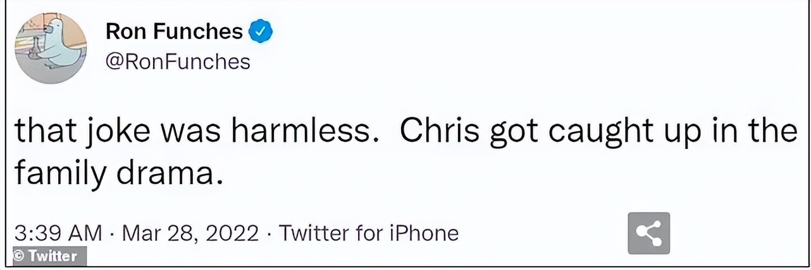The width and height of the screenshot is (811, 270).
Task: Click the word "iPhone" in the source label
Action: click(423, 233)
